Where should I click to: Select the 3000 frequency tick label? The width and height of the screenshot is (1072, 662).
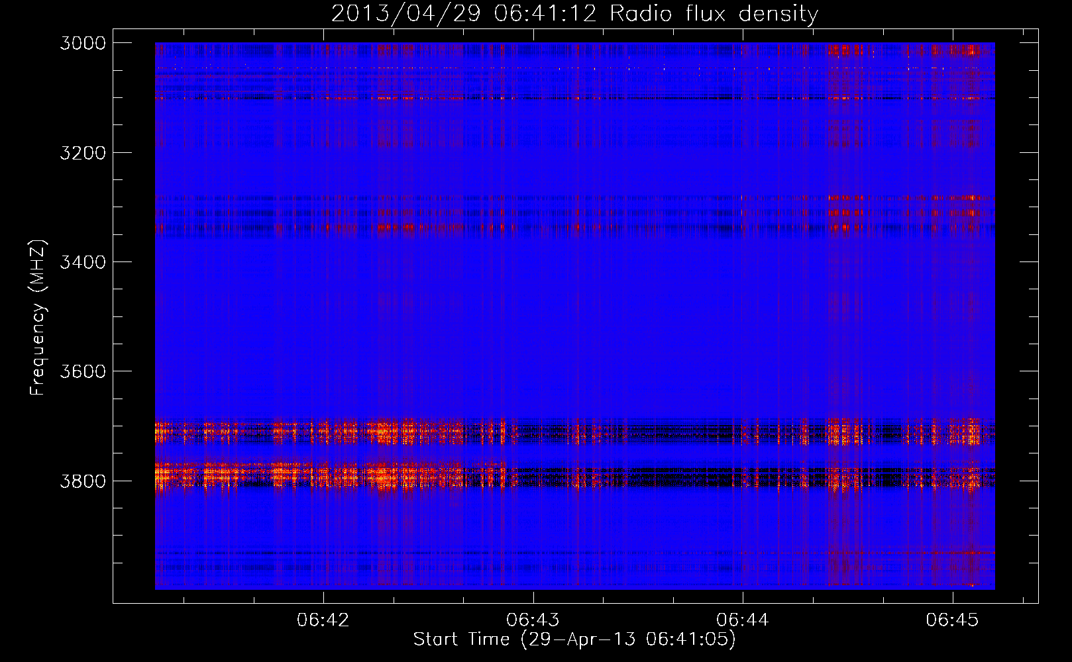coord(83,43)
